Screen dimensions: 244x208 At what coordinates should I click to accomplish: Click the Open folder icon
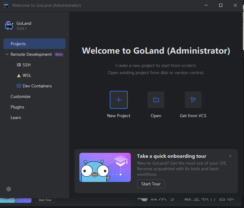point(156,100)
